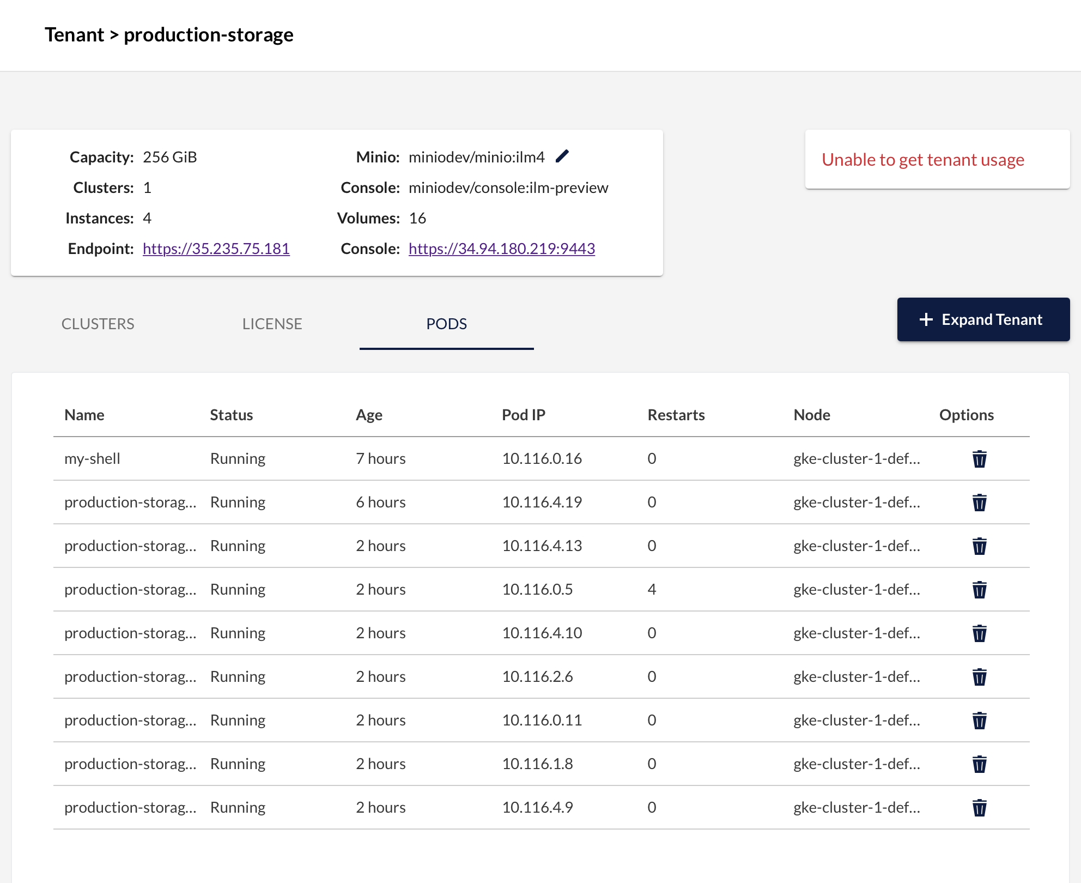Image resolution: width=1081 pixels, height=883 pixels.
Task: Delete the pod with IP 10.116.1.8
Action: tap(979, 764)
